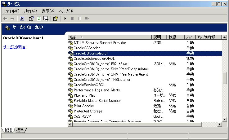This screenshot has width=229, height=140.
Task: Open the 操作(A) menu
Action: [x=30, y=11]
